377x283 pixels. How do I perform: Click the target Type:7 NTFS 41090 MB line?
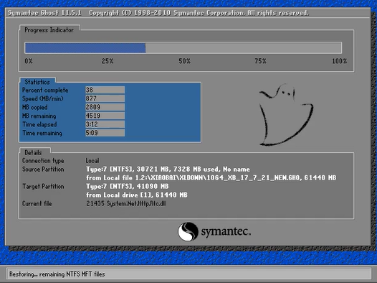[x=128, y=187]
